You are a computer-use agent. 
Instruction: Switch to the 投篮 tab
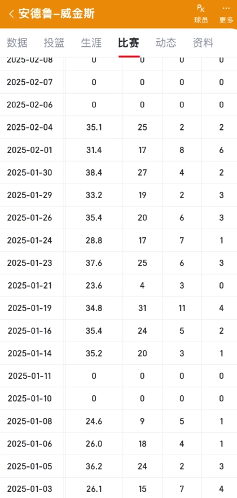54,42
